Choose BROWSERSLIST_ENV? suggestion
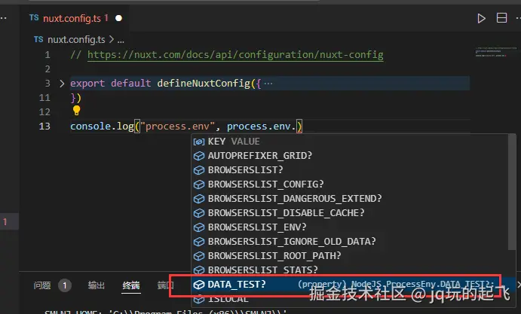Screen dimensions: 521x314 tap(350, 227)
